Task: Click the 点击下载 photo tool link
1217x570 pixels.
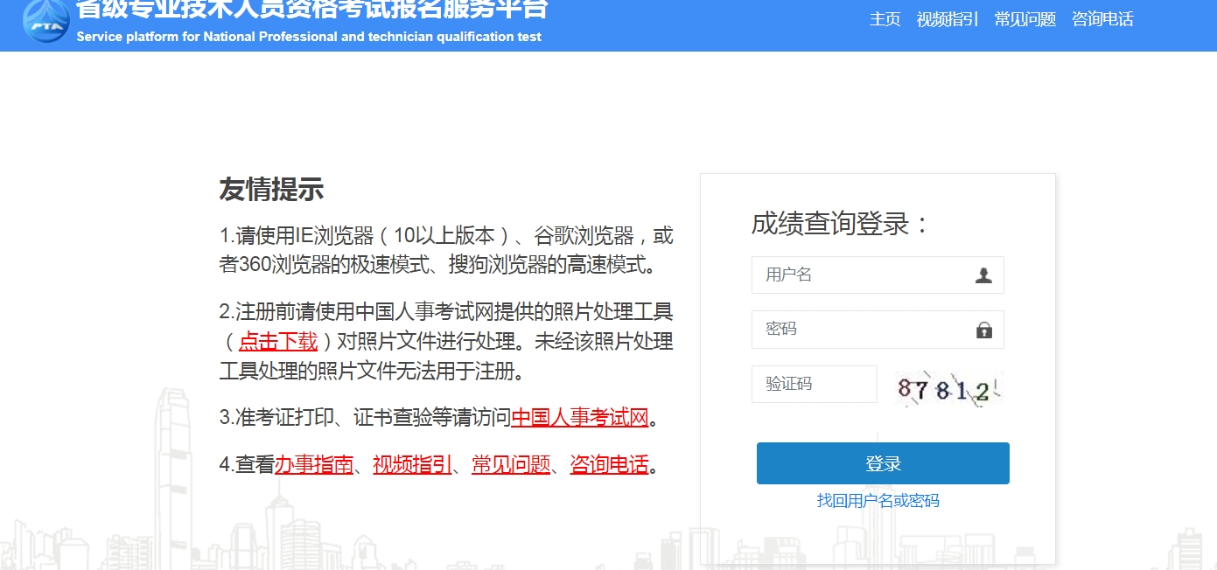Action: click(x=278, y=341)
